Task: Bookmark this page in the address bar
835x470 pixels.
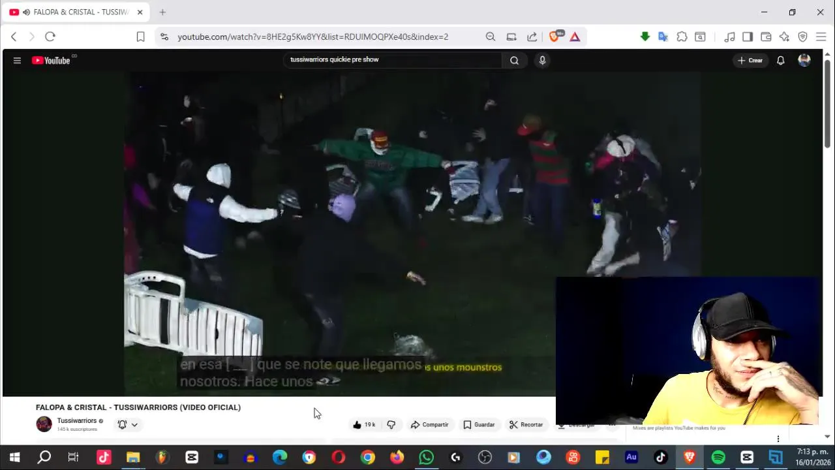Action: pyautogui.click(x=140, y=37)
